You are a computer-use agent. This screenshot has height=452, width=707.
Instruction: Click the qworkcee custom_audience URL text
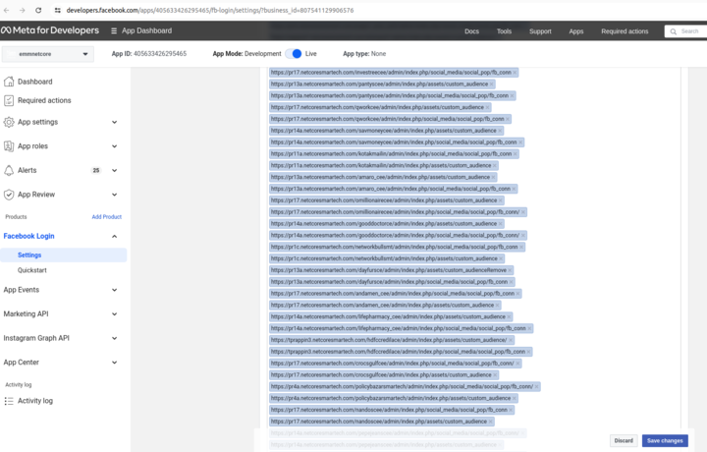click(377, 107)
